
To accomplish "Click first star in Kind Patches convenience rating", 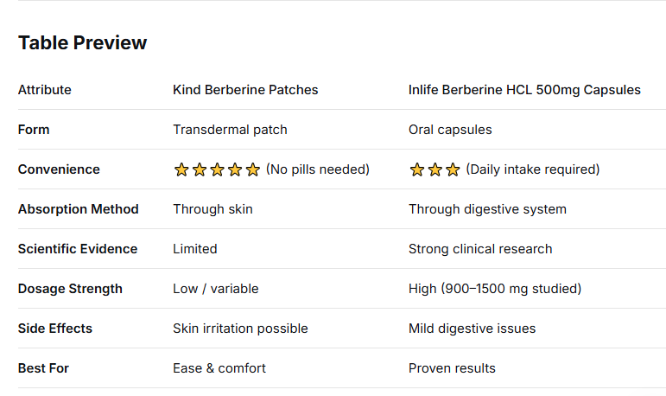I will (x=181, y=170).
